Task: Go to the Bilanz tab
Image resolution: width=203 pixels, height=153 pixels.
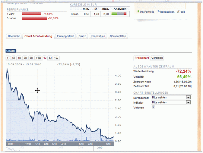Action: [82, 36]
